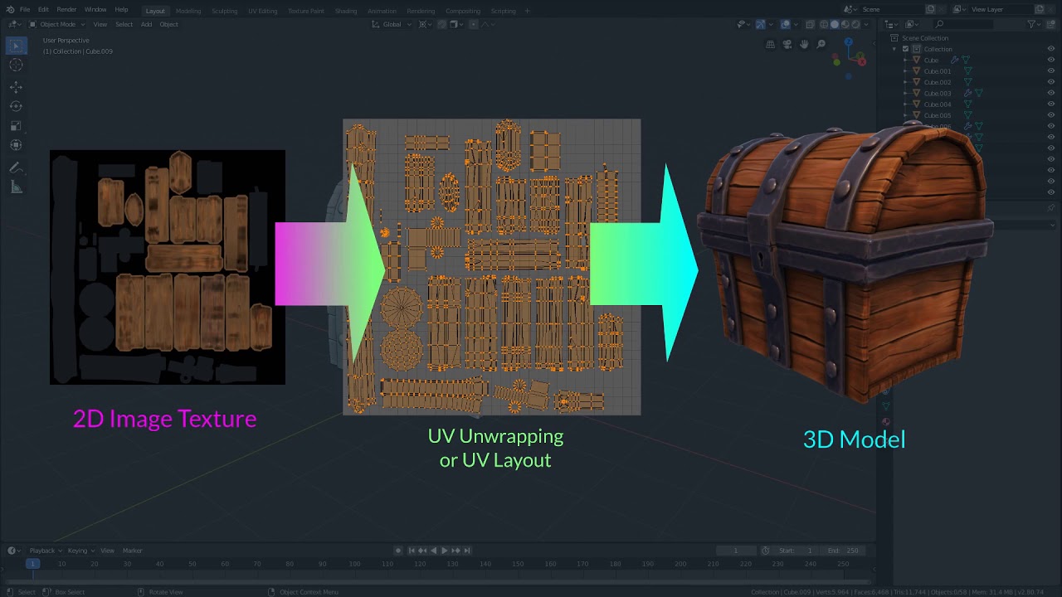Select the Scale tool
Image resolution: width=1062 pixels, height=597 pixels.
click(16, 126)
